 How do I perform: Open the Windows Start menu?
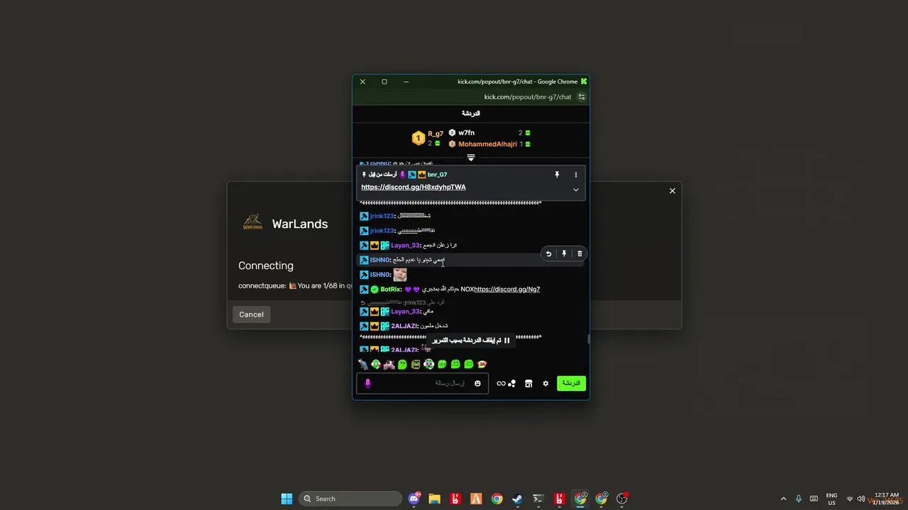(287, 499)
